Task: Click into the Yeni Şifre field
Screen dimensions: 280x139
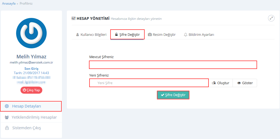Action: [x=149, y=83]
